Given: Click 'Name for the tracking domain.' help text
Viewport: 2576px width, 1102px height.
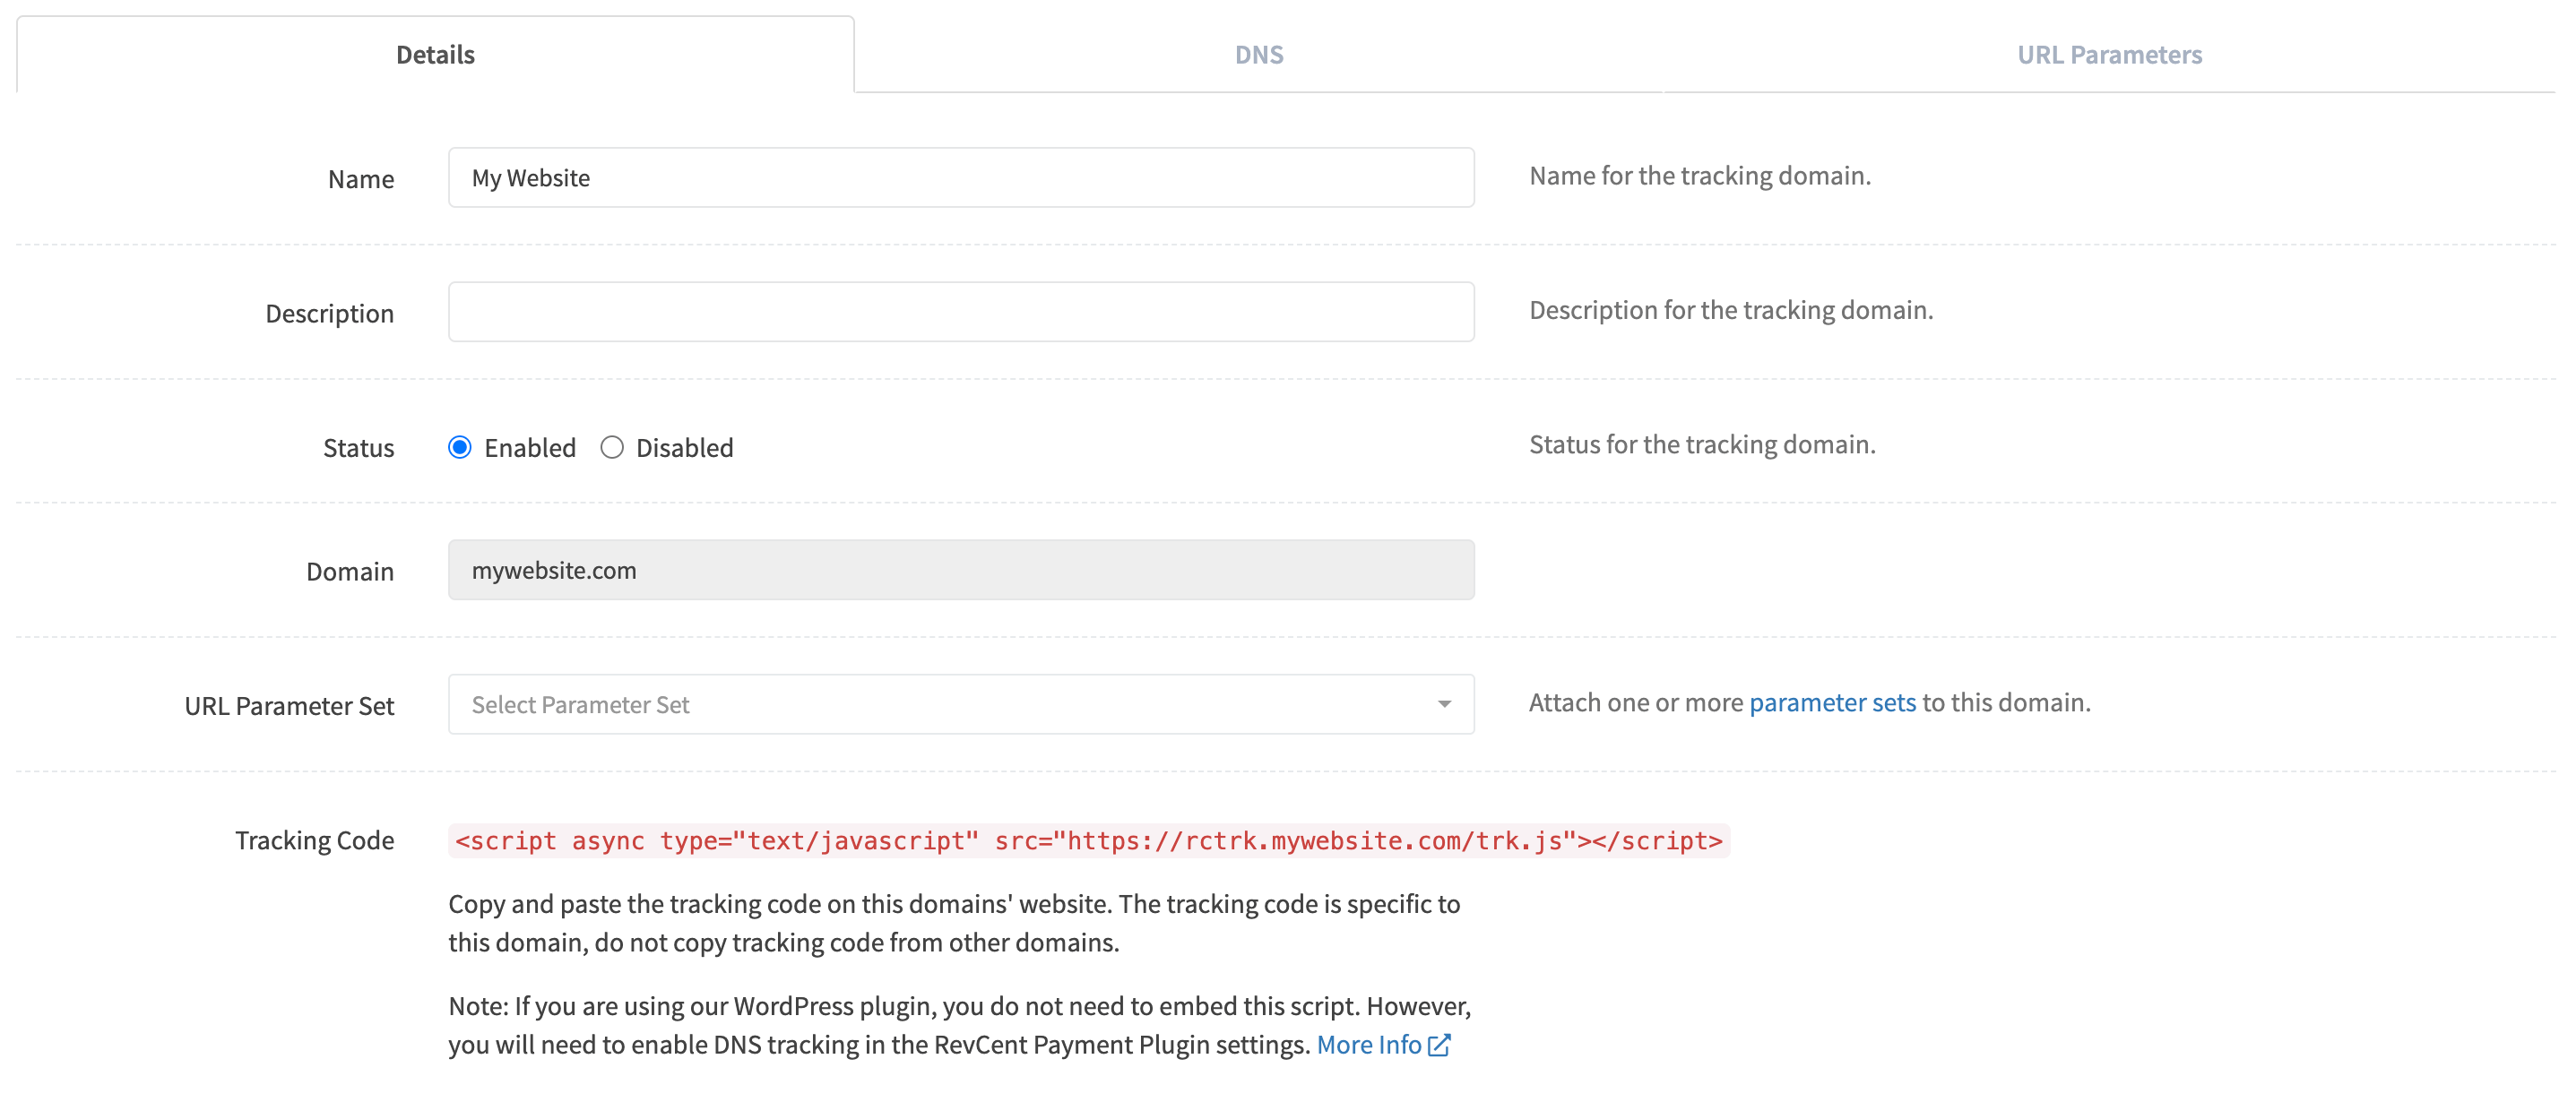Looking at the screenshot, I should tap(1700, 175).
